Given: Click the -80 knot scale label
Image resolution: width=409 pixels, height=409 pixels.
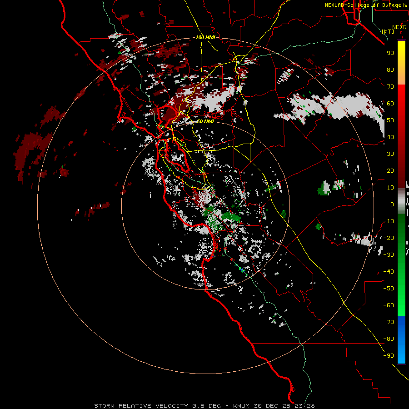Looking at the screenshot, I should click(389, 339).
